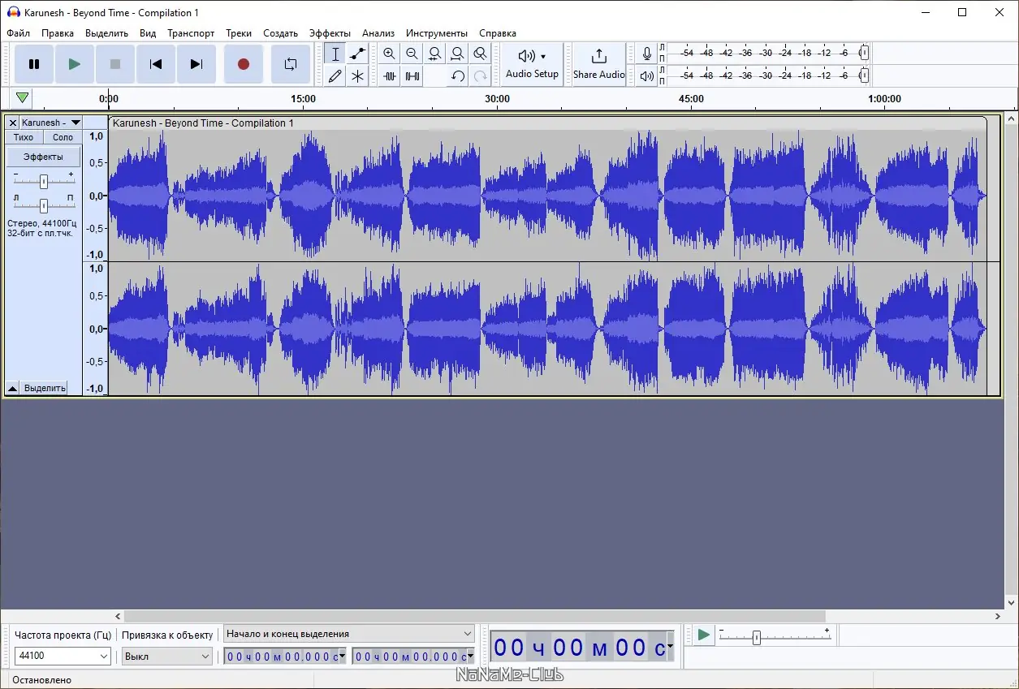Open selection end time format arrow
Image resolution: width=1019 pixels, height=689 pixels.
[470, 656]
